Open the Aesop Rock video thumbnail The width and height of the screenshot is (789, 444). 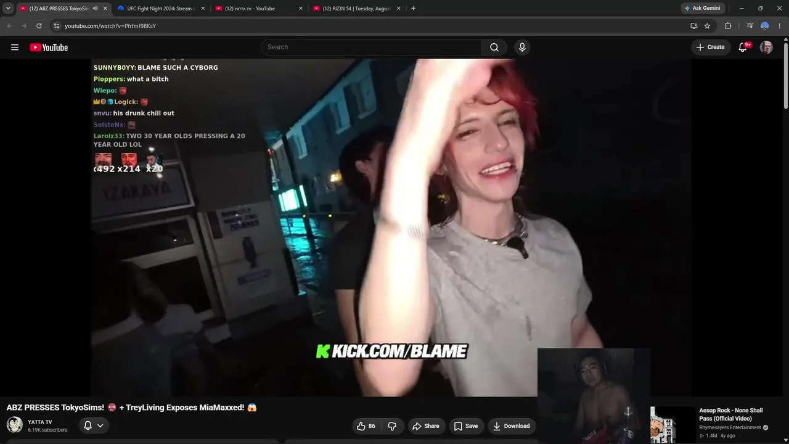click(x=672, y=425)
